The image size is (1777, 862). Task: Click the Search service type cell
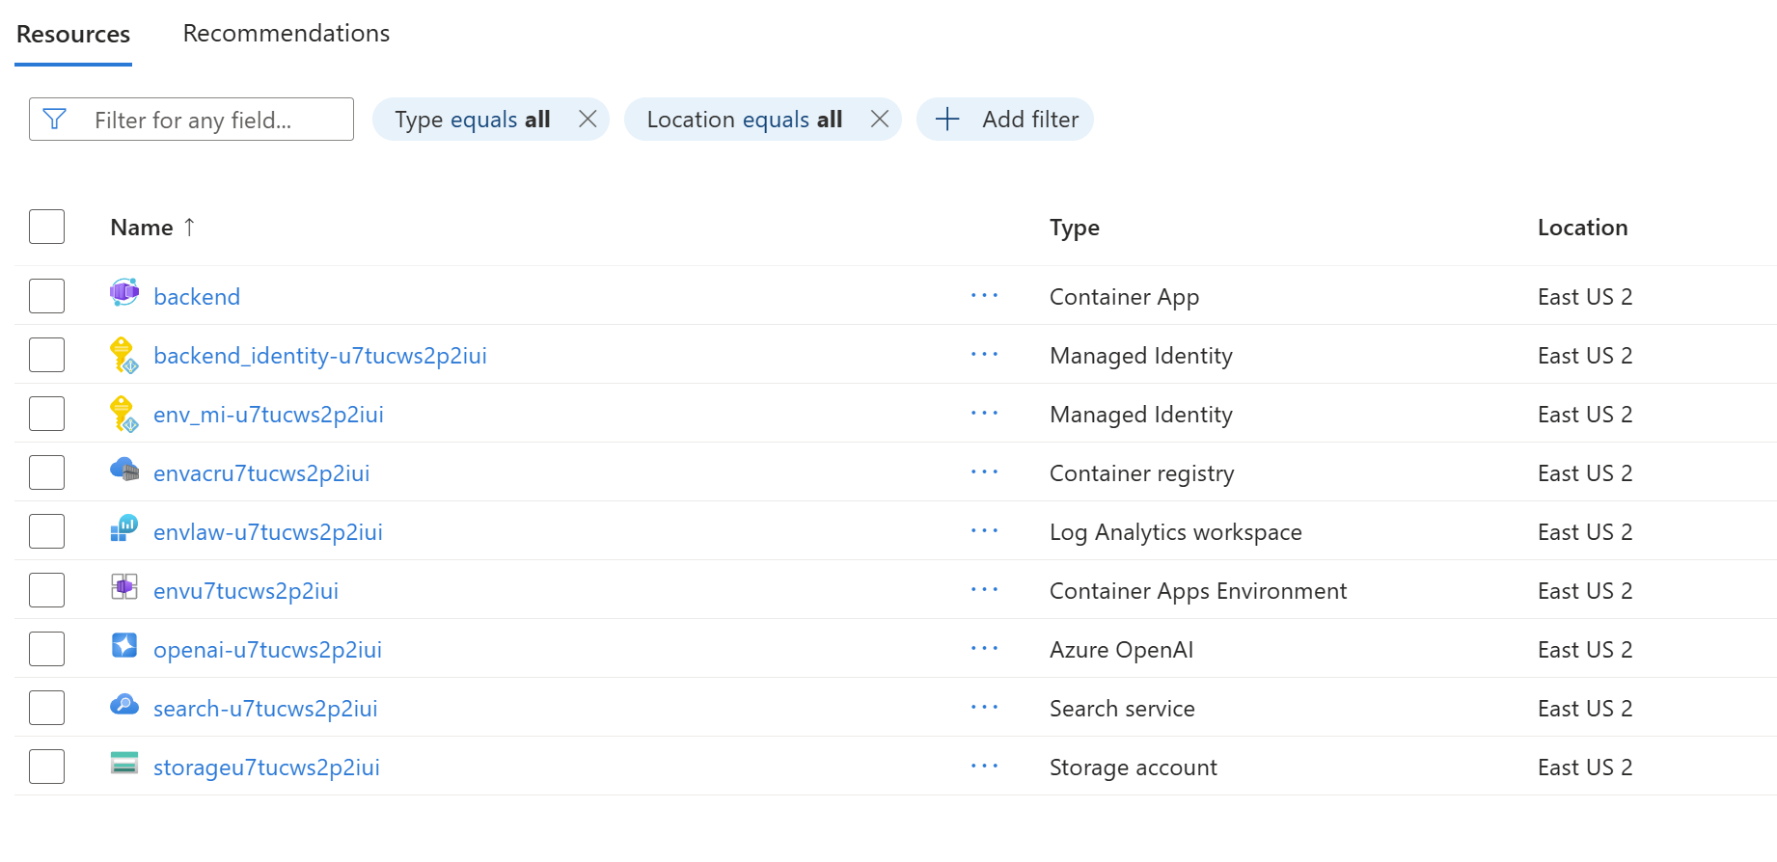pos(1122,709)
